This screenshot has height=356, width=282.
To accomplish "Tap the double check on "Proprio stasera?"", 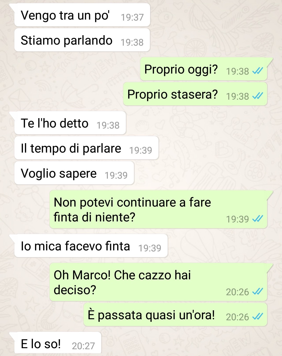I will tap(257, 96).
